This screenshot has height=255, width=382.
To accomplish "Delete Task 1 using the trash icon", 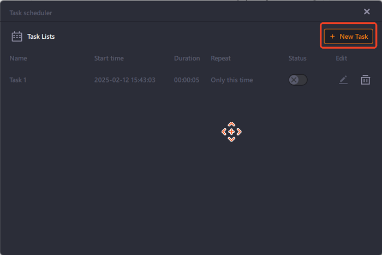I will (365, 80).
